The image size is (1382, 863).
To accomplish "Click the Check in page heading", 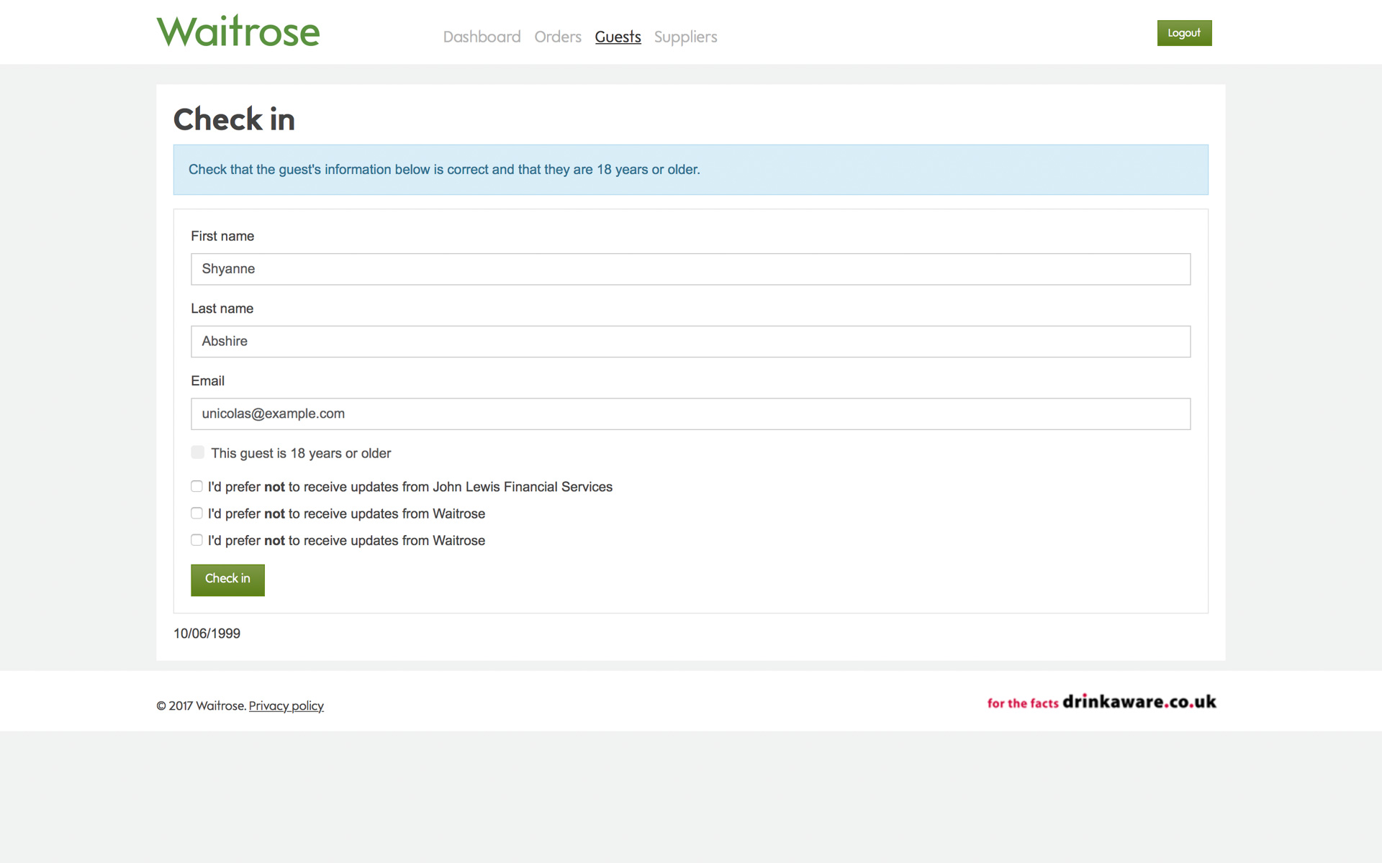I will 234,119.
